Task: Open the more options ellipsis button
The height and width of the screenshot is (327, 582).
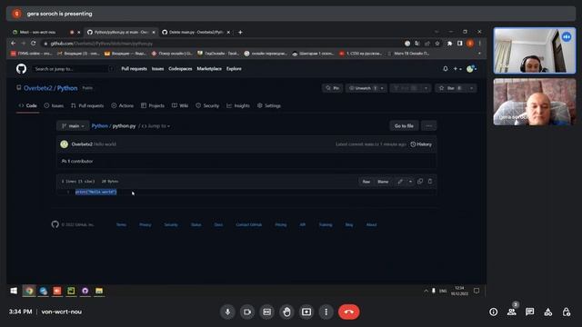Action: click(x=428, y=126)
